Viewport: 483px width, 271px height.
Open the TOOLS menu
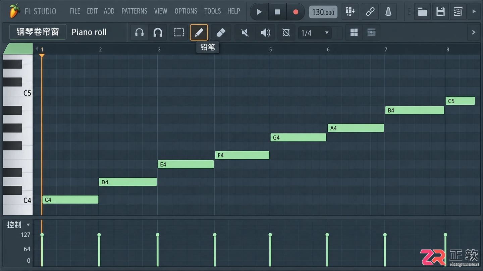pos(213,11)
